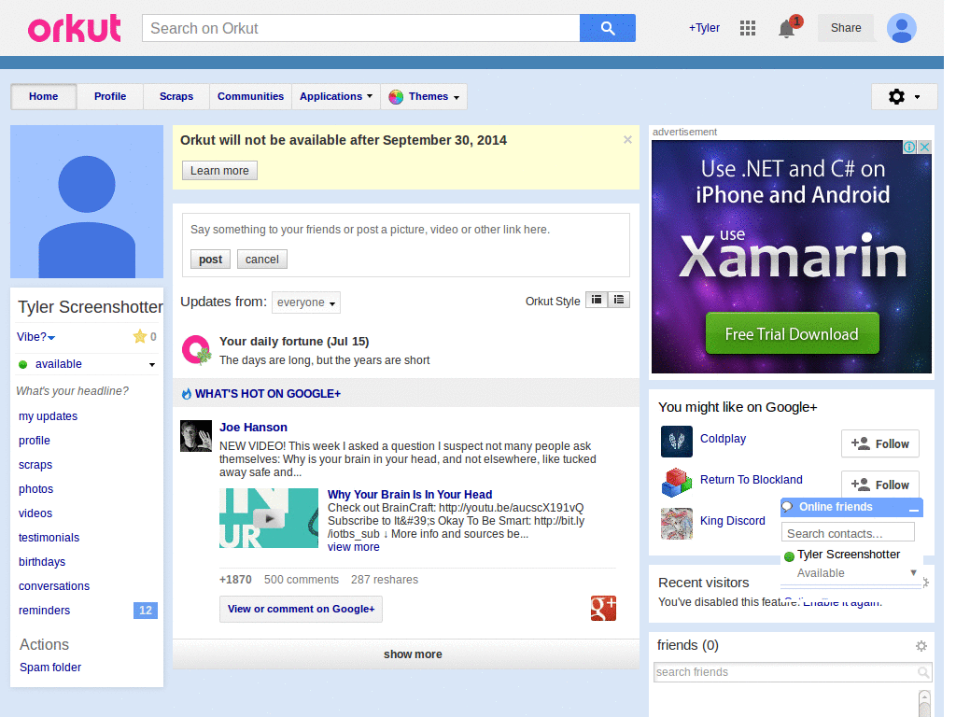Open the account avatar in header

(901, 28)
